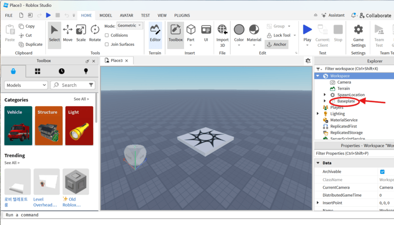This screenshot has height=225, width=394.
Task: Toggle the Archivable property checkbox
Action: point(382,172)
